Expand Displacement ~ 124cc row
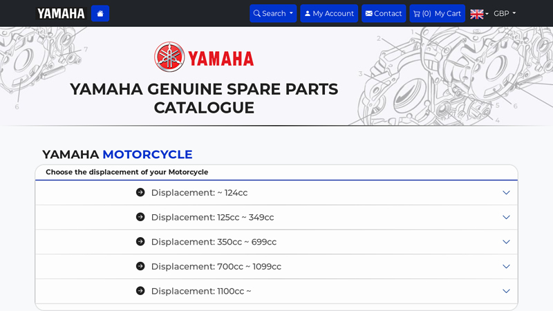Viewport: 553px width, 311px height. coord(276,193)
